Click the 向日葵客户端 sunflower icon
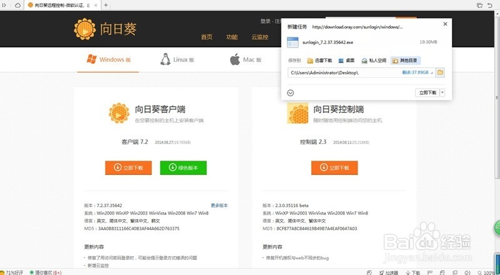Image resolution: width=500 pixels, height=275 pixels. point(119,113)
